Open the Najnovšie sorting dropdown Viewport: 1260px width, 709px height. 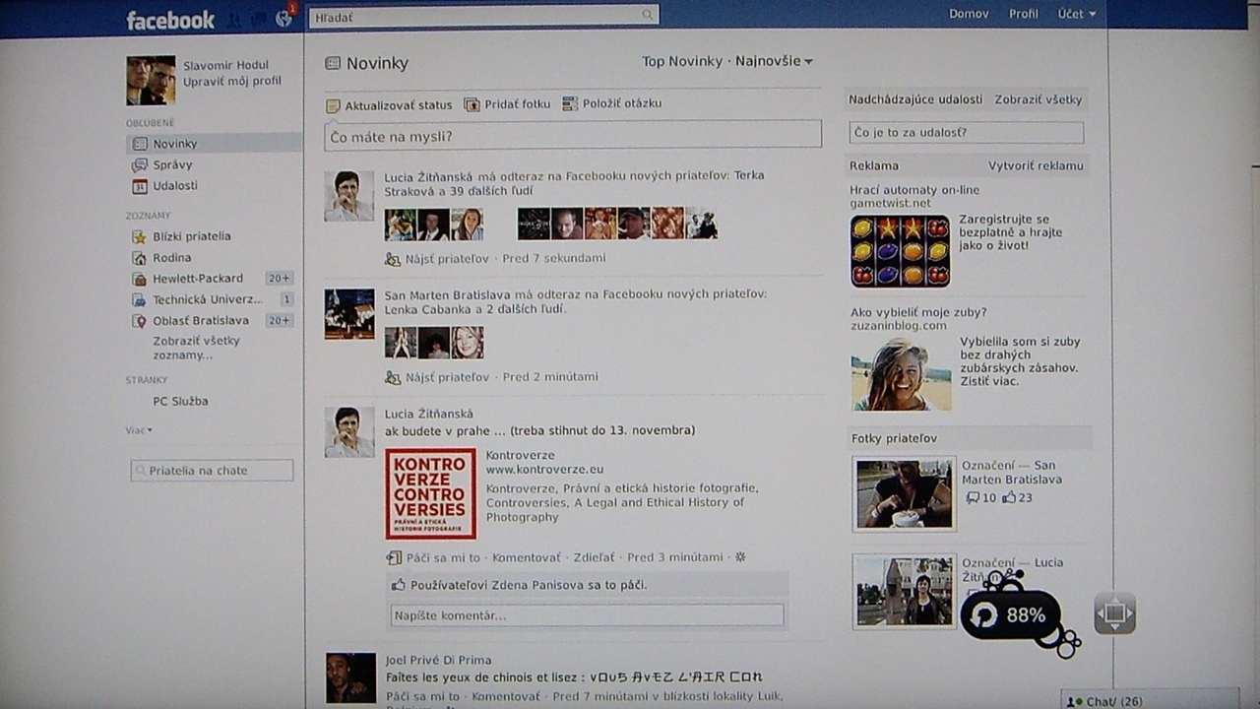(774, 61)
